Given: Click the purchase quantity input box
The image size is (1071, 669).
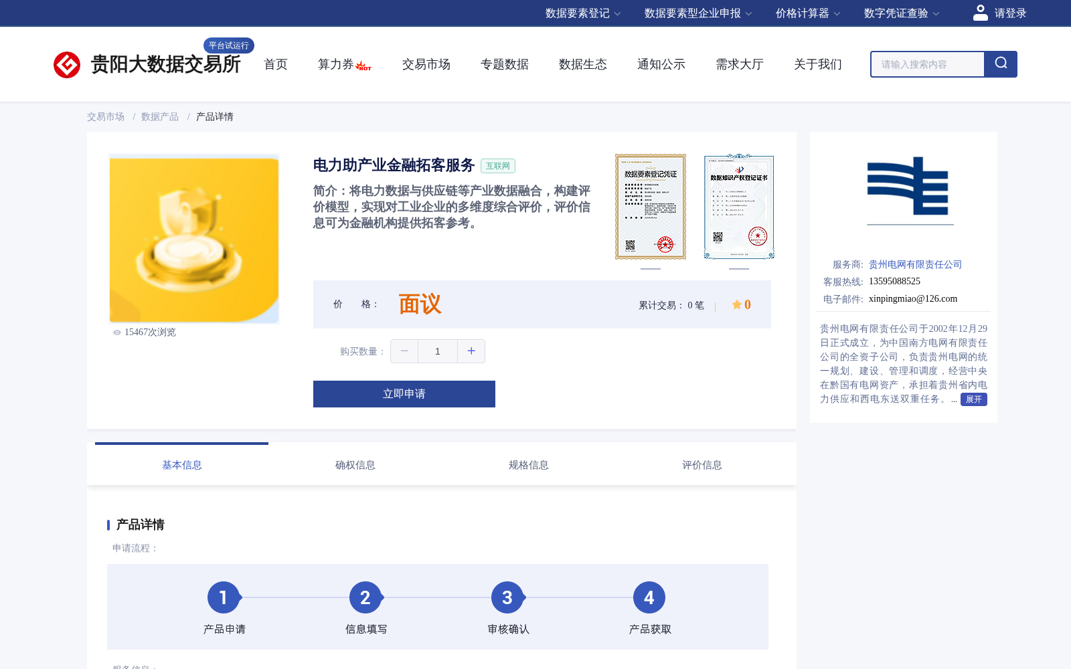Looking at the screenshot, I should click(438, 351).
